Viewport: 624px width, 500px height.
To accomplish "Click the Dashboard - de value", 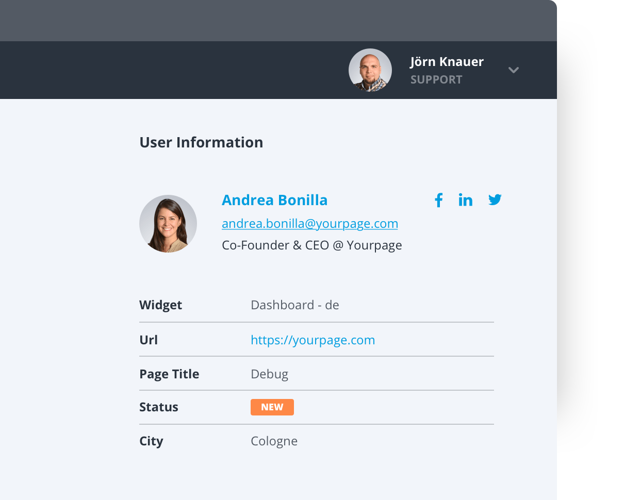I will (295, 305).
